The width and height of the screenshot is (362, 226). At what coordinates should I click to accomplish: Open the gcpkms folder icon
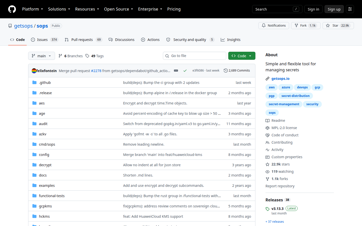(x=34, y=206)
